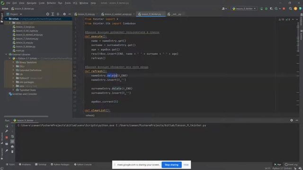Click the Code With Me user icon

(x=224, y=8)
